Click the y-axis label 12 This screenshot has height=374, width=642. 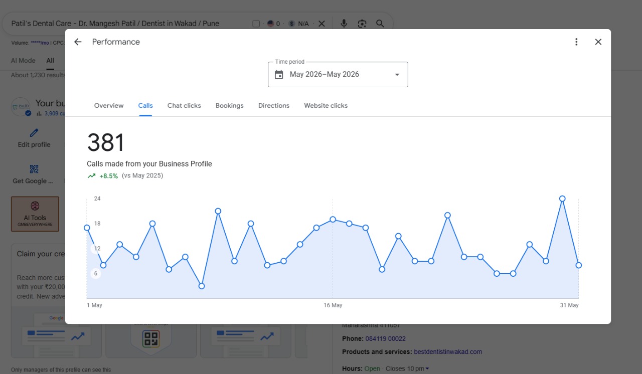[97, 249]
